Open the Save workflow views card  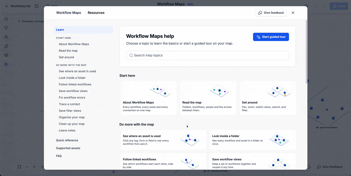(253, 161)
